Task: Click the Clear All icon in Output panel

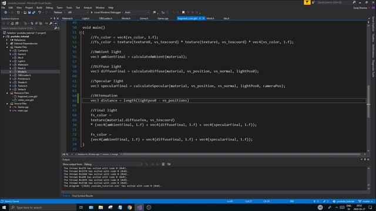Action: coord(163,164)
